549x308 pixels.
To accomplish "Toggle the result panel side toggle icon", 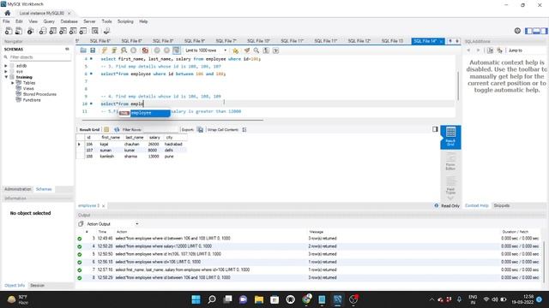I will point(435,129).
